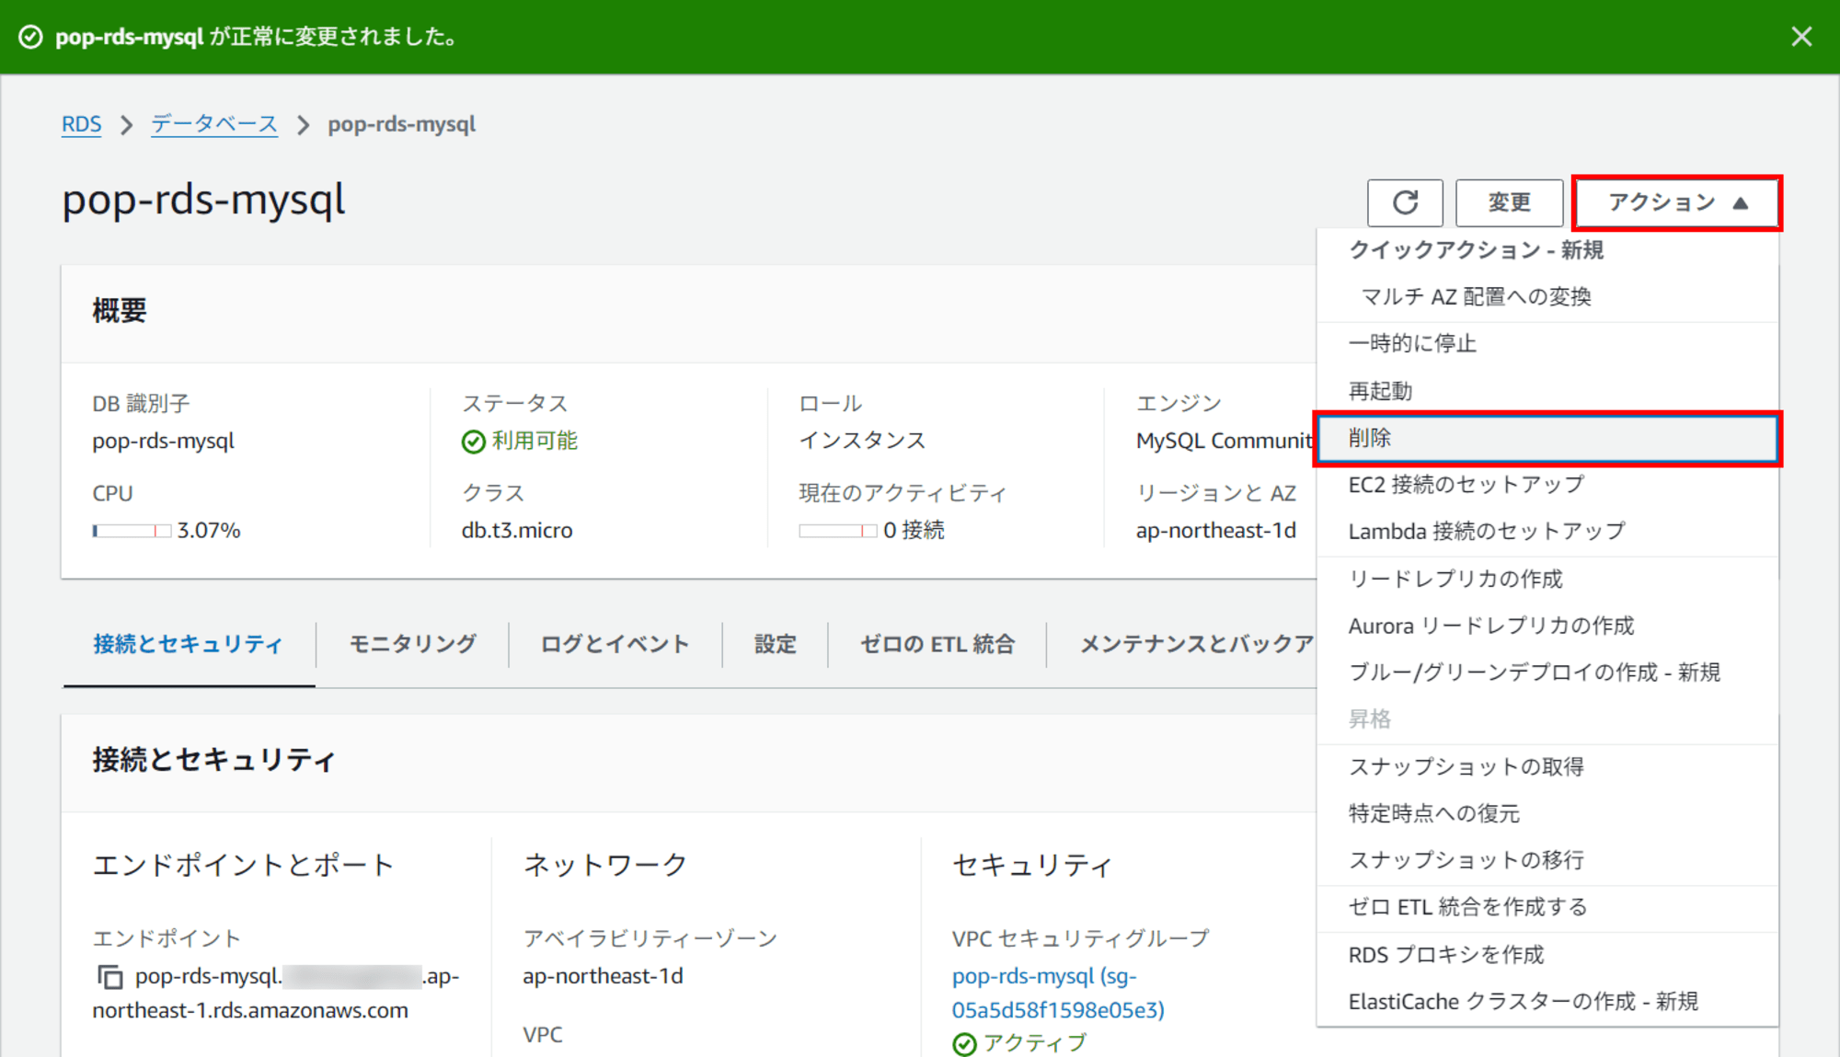Switch to the 設定 tab
The image size is (1840, 1057).
click(x=775, y=644)
